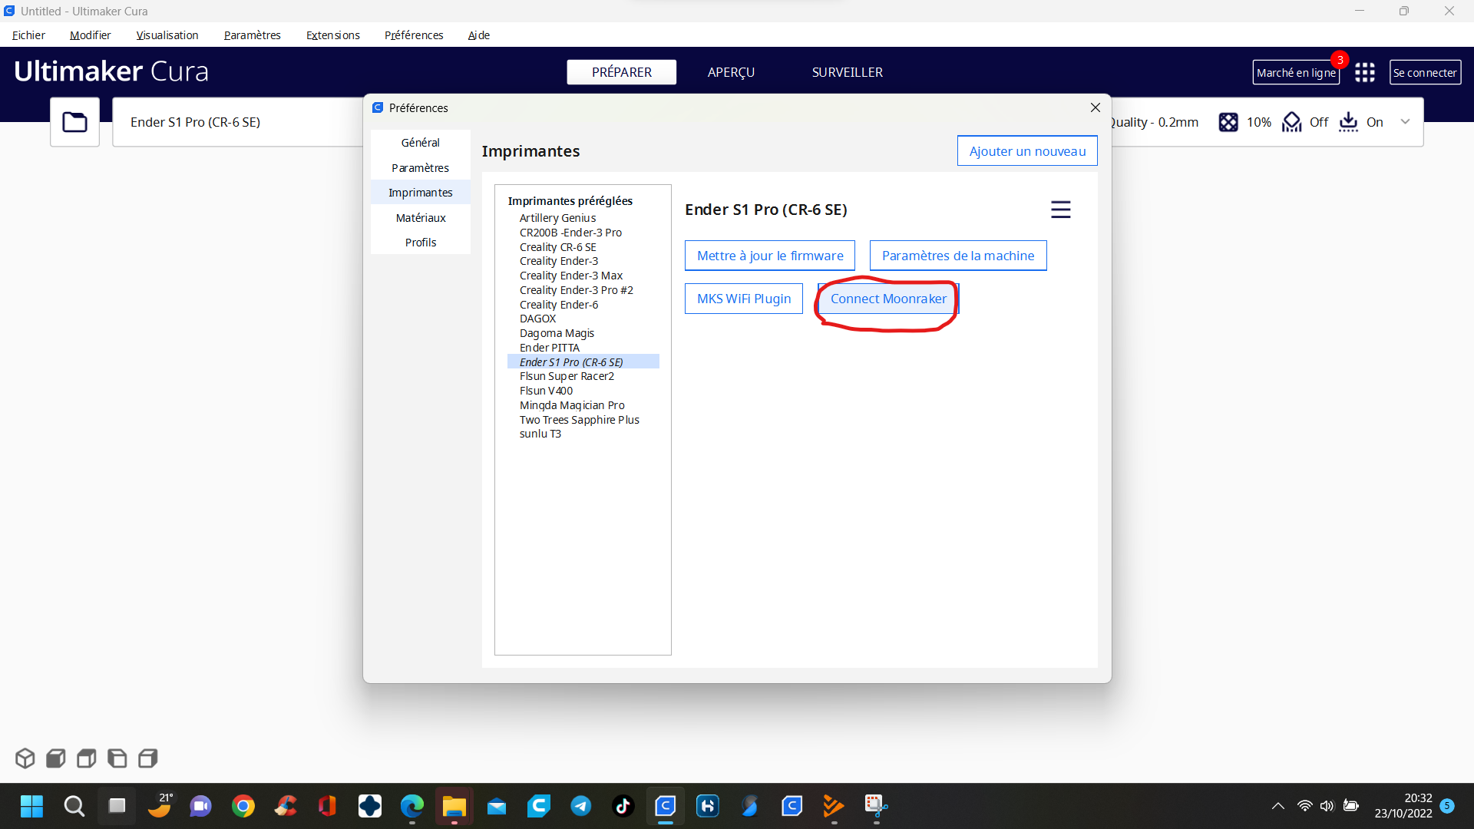Close the Préférences dialog
The image size is (1474, 829).
click(1096, 107)
